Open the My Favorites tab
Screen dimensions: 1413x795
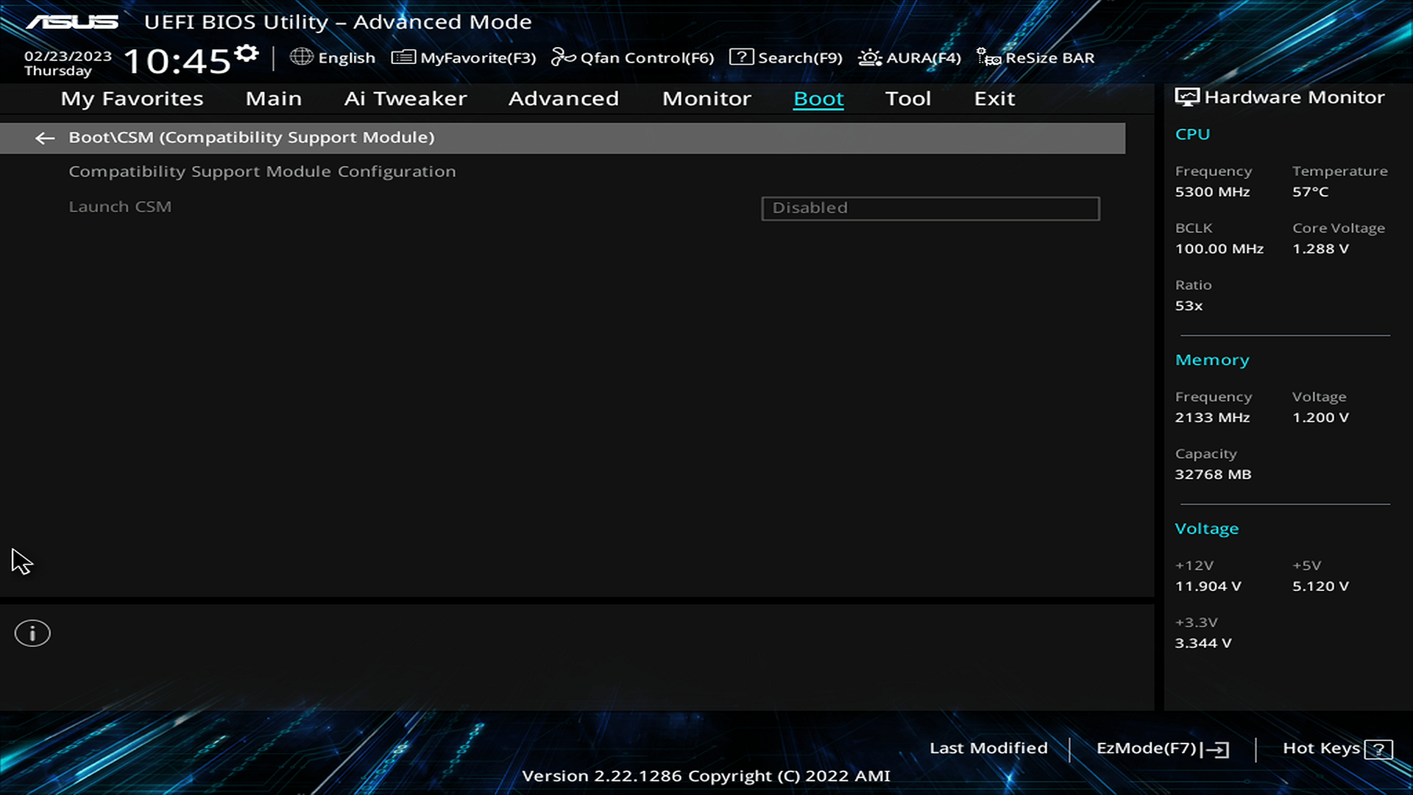point(132,99)
